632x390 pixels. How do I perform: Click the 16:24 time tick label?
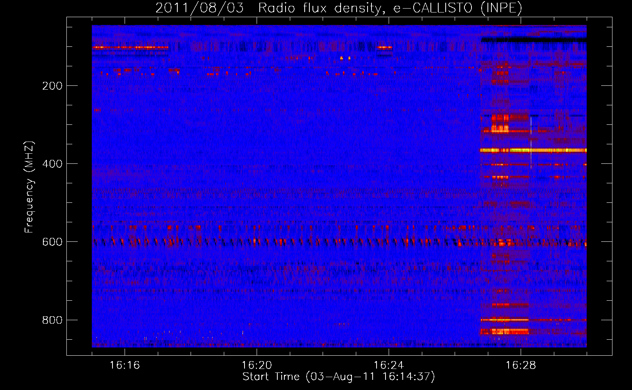tap(389, 365)
